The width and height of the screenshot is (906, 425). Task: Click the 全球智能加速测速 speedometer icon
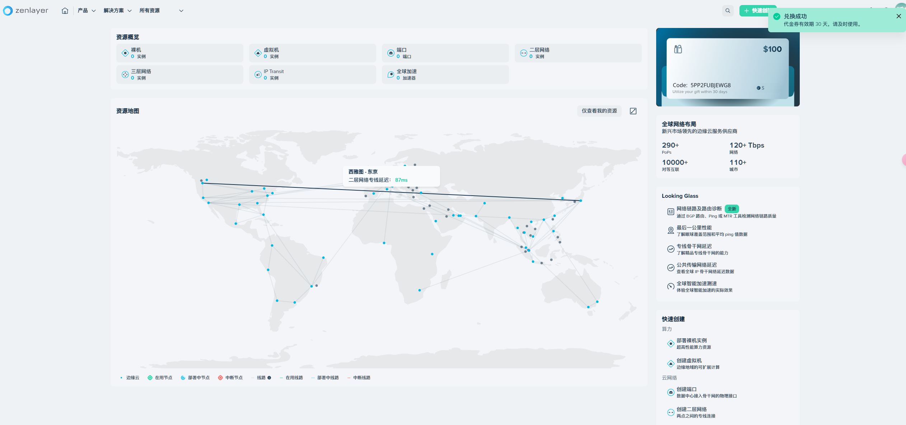pyautogui.click(x=671, y=286)
